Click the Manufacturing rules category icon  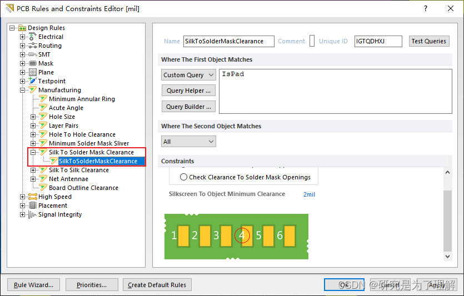[33, 90]
